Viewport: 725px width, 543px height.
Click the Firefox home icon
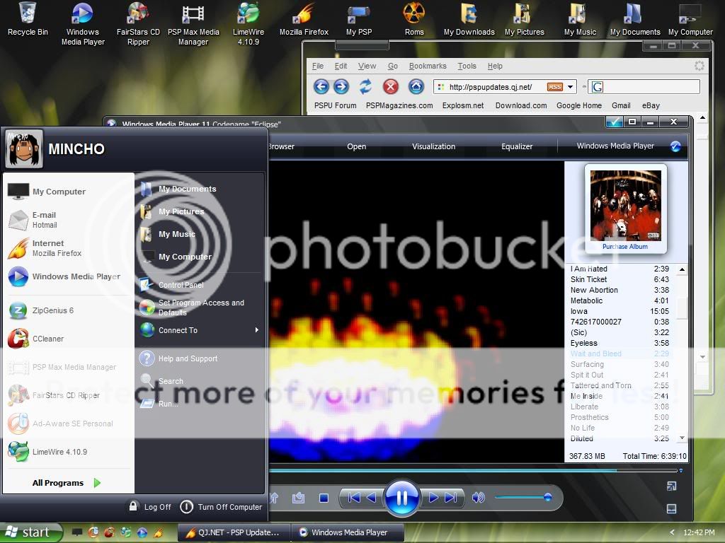416,87
